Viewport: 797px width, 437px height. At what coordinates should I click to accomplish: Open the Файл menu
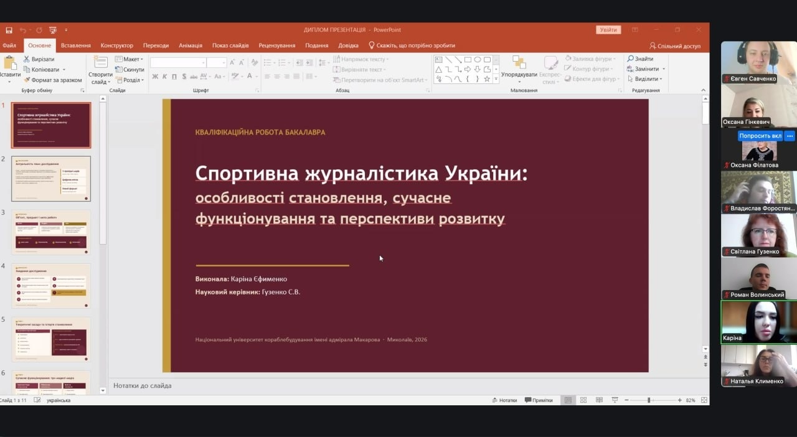click(x=9, y=45)
